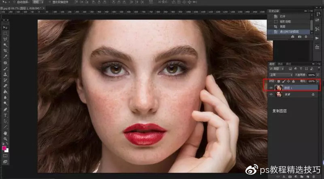Select the Move tool in toolbar
Image resolution: width=324 pixels, height=179 pixels.
[5, 27]
